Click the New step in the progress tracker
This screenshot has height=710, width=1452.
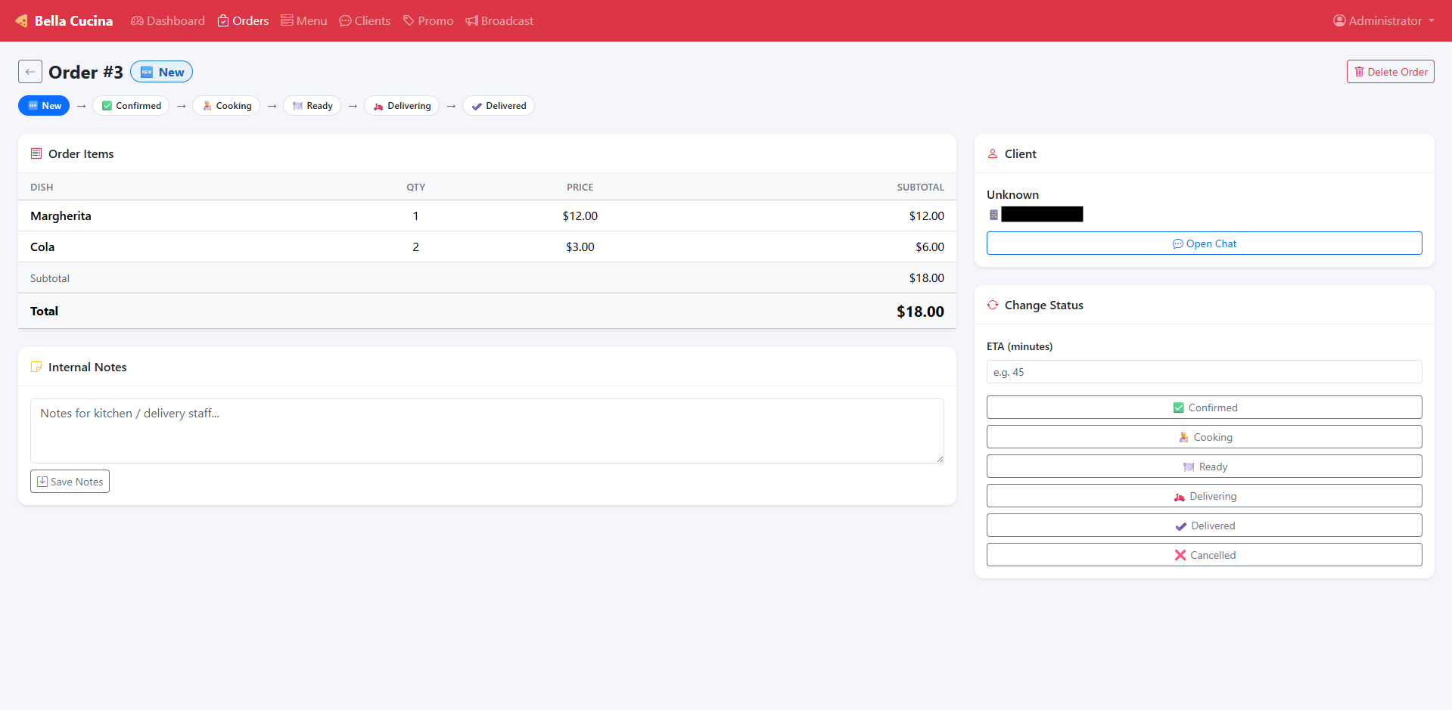[44, 106]
